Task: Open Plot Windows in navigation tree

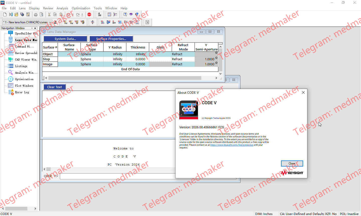Action: pos(24,86)
